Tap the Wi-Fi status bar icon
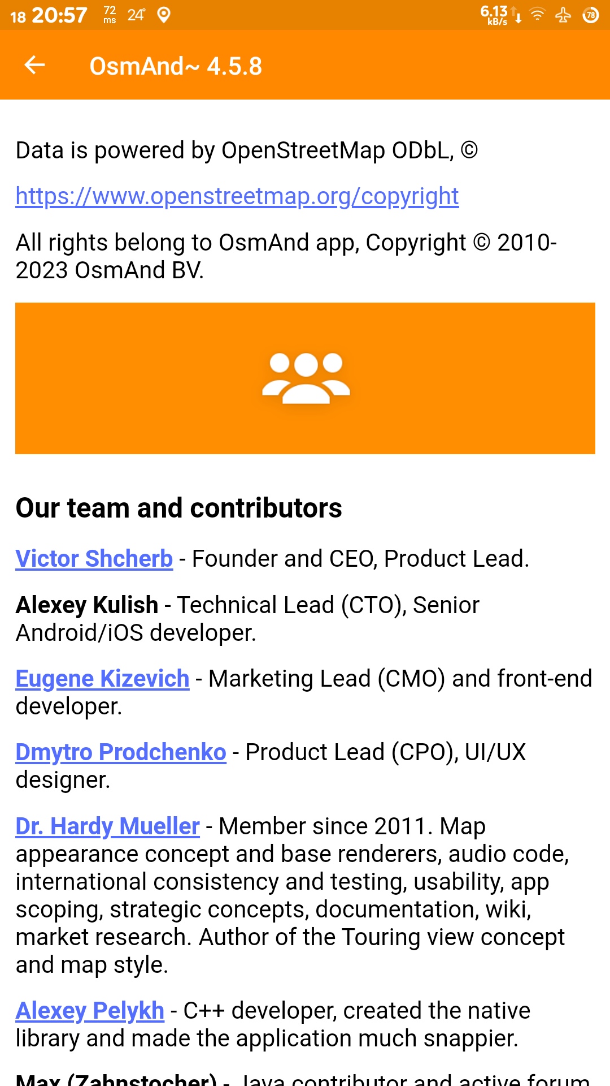 538,15
